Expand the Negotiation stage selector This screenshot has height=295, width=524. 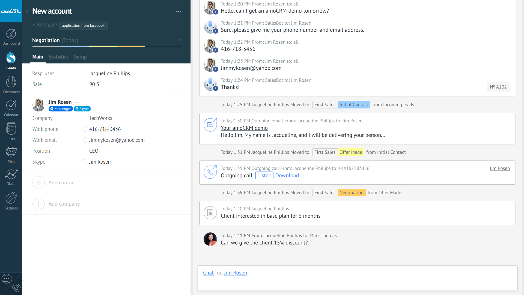point(179,40)
